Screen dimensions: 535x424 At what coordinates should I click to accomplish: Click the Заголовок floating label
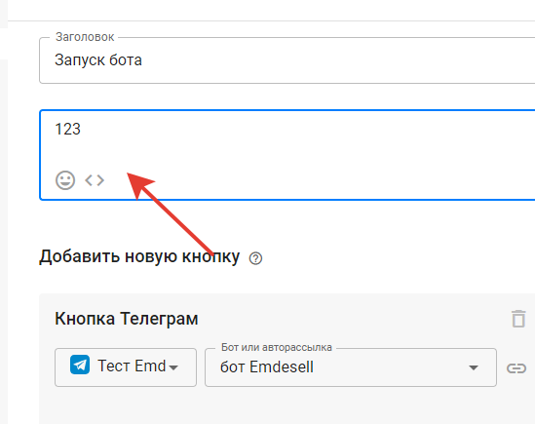[x=85, y=37]
